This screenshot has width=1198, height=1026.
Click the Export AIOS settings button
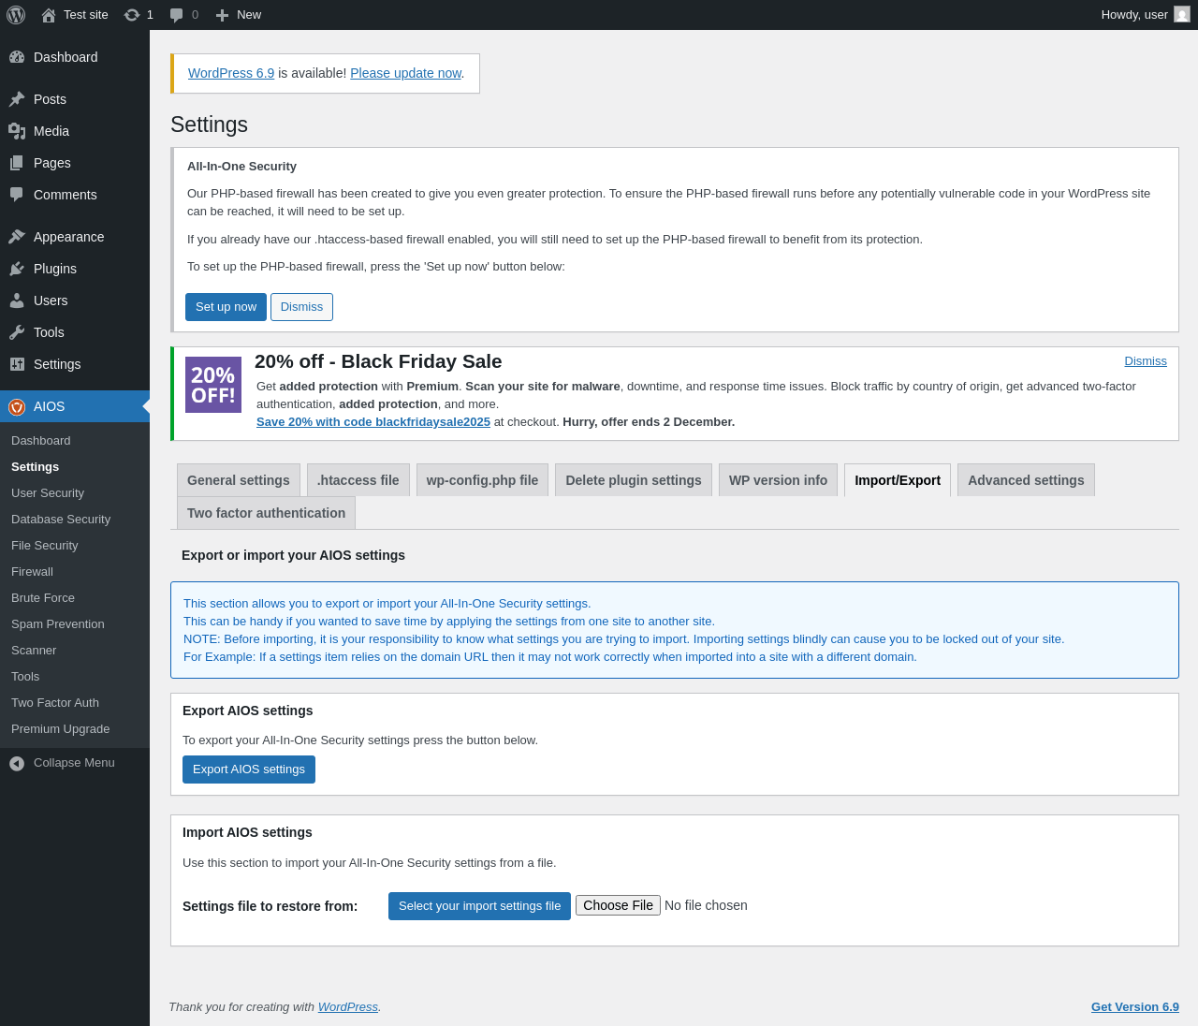(249, 769)
